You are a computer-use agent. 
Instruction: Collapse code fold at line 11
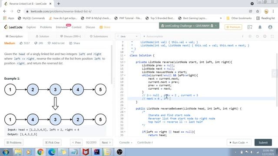pyautogui.click(x=125, y=55)
